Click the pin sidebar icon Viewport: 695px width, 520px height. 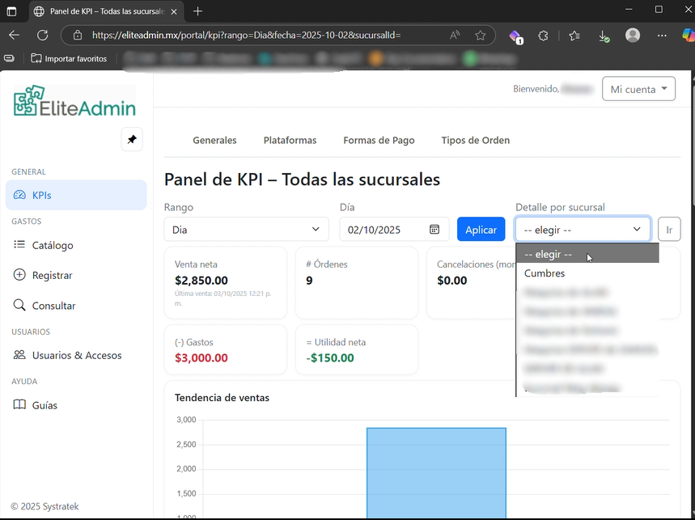click(x=132, y=139)
